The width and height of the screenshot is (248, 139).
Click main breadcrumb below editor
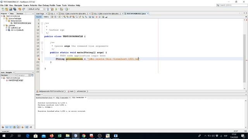click(72, 92)
